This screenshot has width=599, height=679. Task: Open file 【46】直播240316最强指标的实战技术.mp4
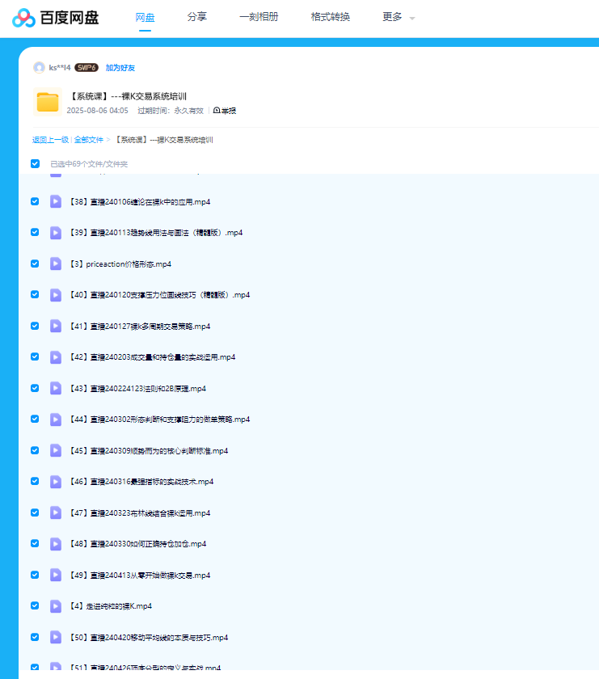(141, 482)
